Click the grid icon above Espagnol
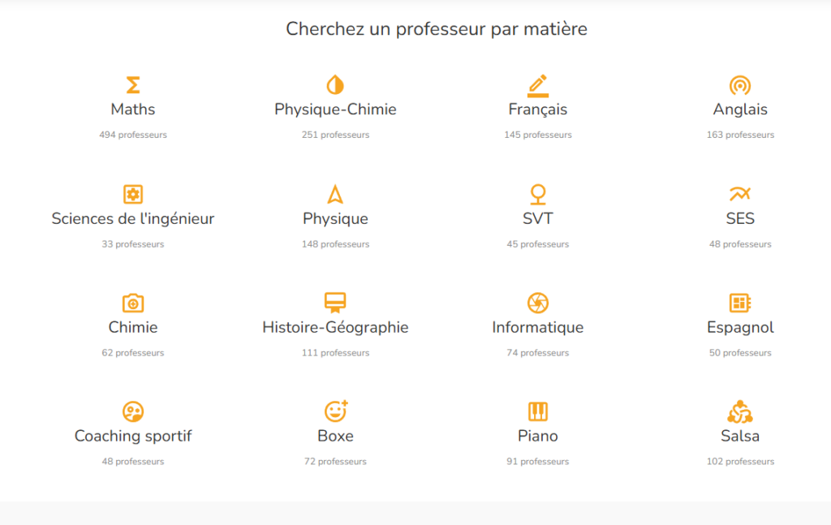This screenshot has height=525, width=831. point(740,303)
